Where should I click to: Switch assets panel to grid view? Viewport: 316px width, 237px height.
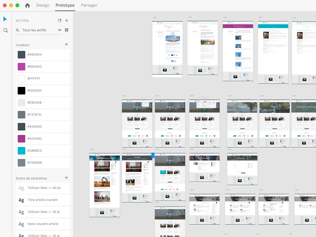pos(67,30)
